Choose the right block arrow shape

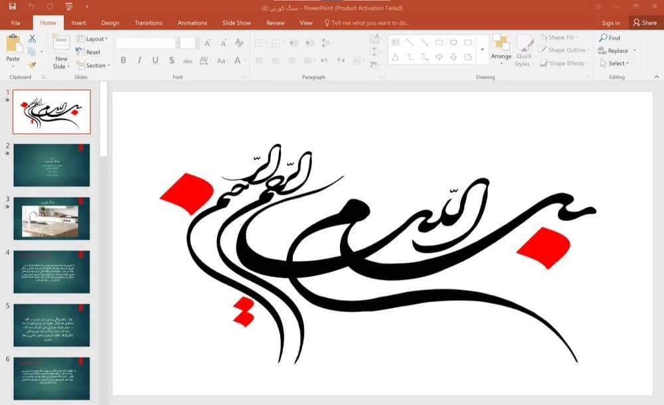[439, 57]
